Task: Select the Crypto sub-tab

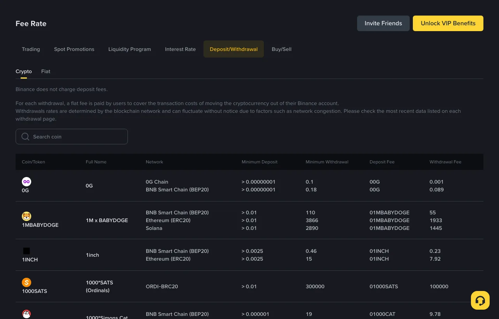Action: point(24,72)
